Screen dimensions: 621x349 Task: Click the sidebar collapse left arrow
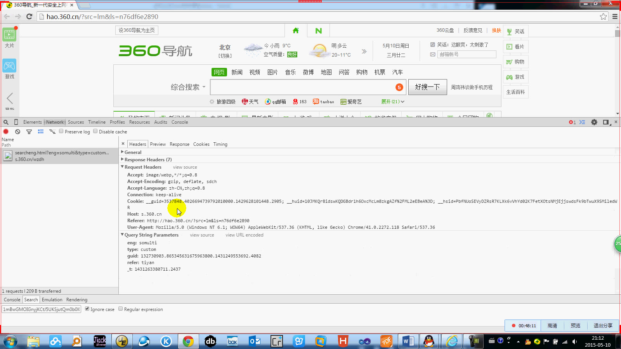coord(10,98)
